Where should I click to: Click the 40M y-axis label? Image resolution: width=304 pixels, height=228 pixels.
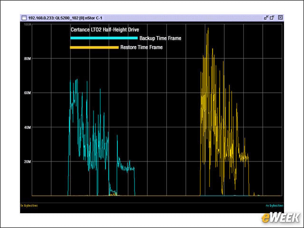point(28,127)
